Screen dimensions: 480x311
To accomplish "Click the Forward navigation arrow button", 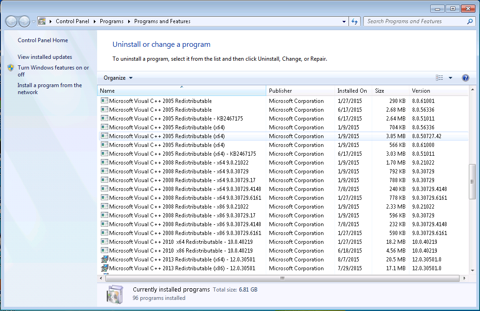I will click(x=25, y=21).
